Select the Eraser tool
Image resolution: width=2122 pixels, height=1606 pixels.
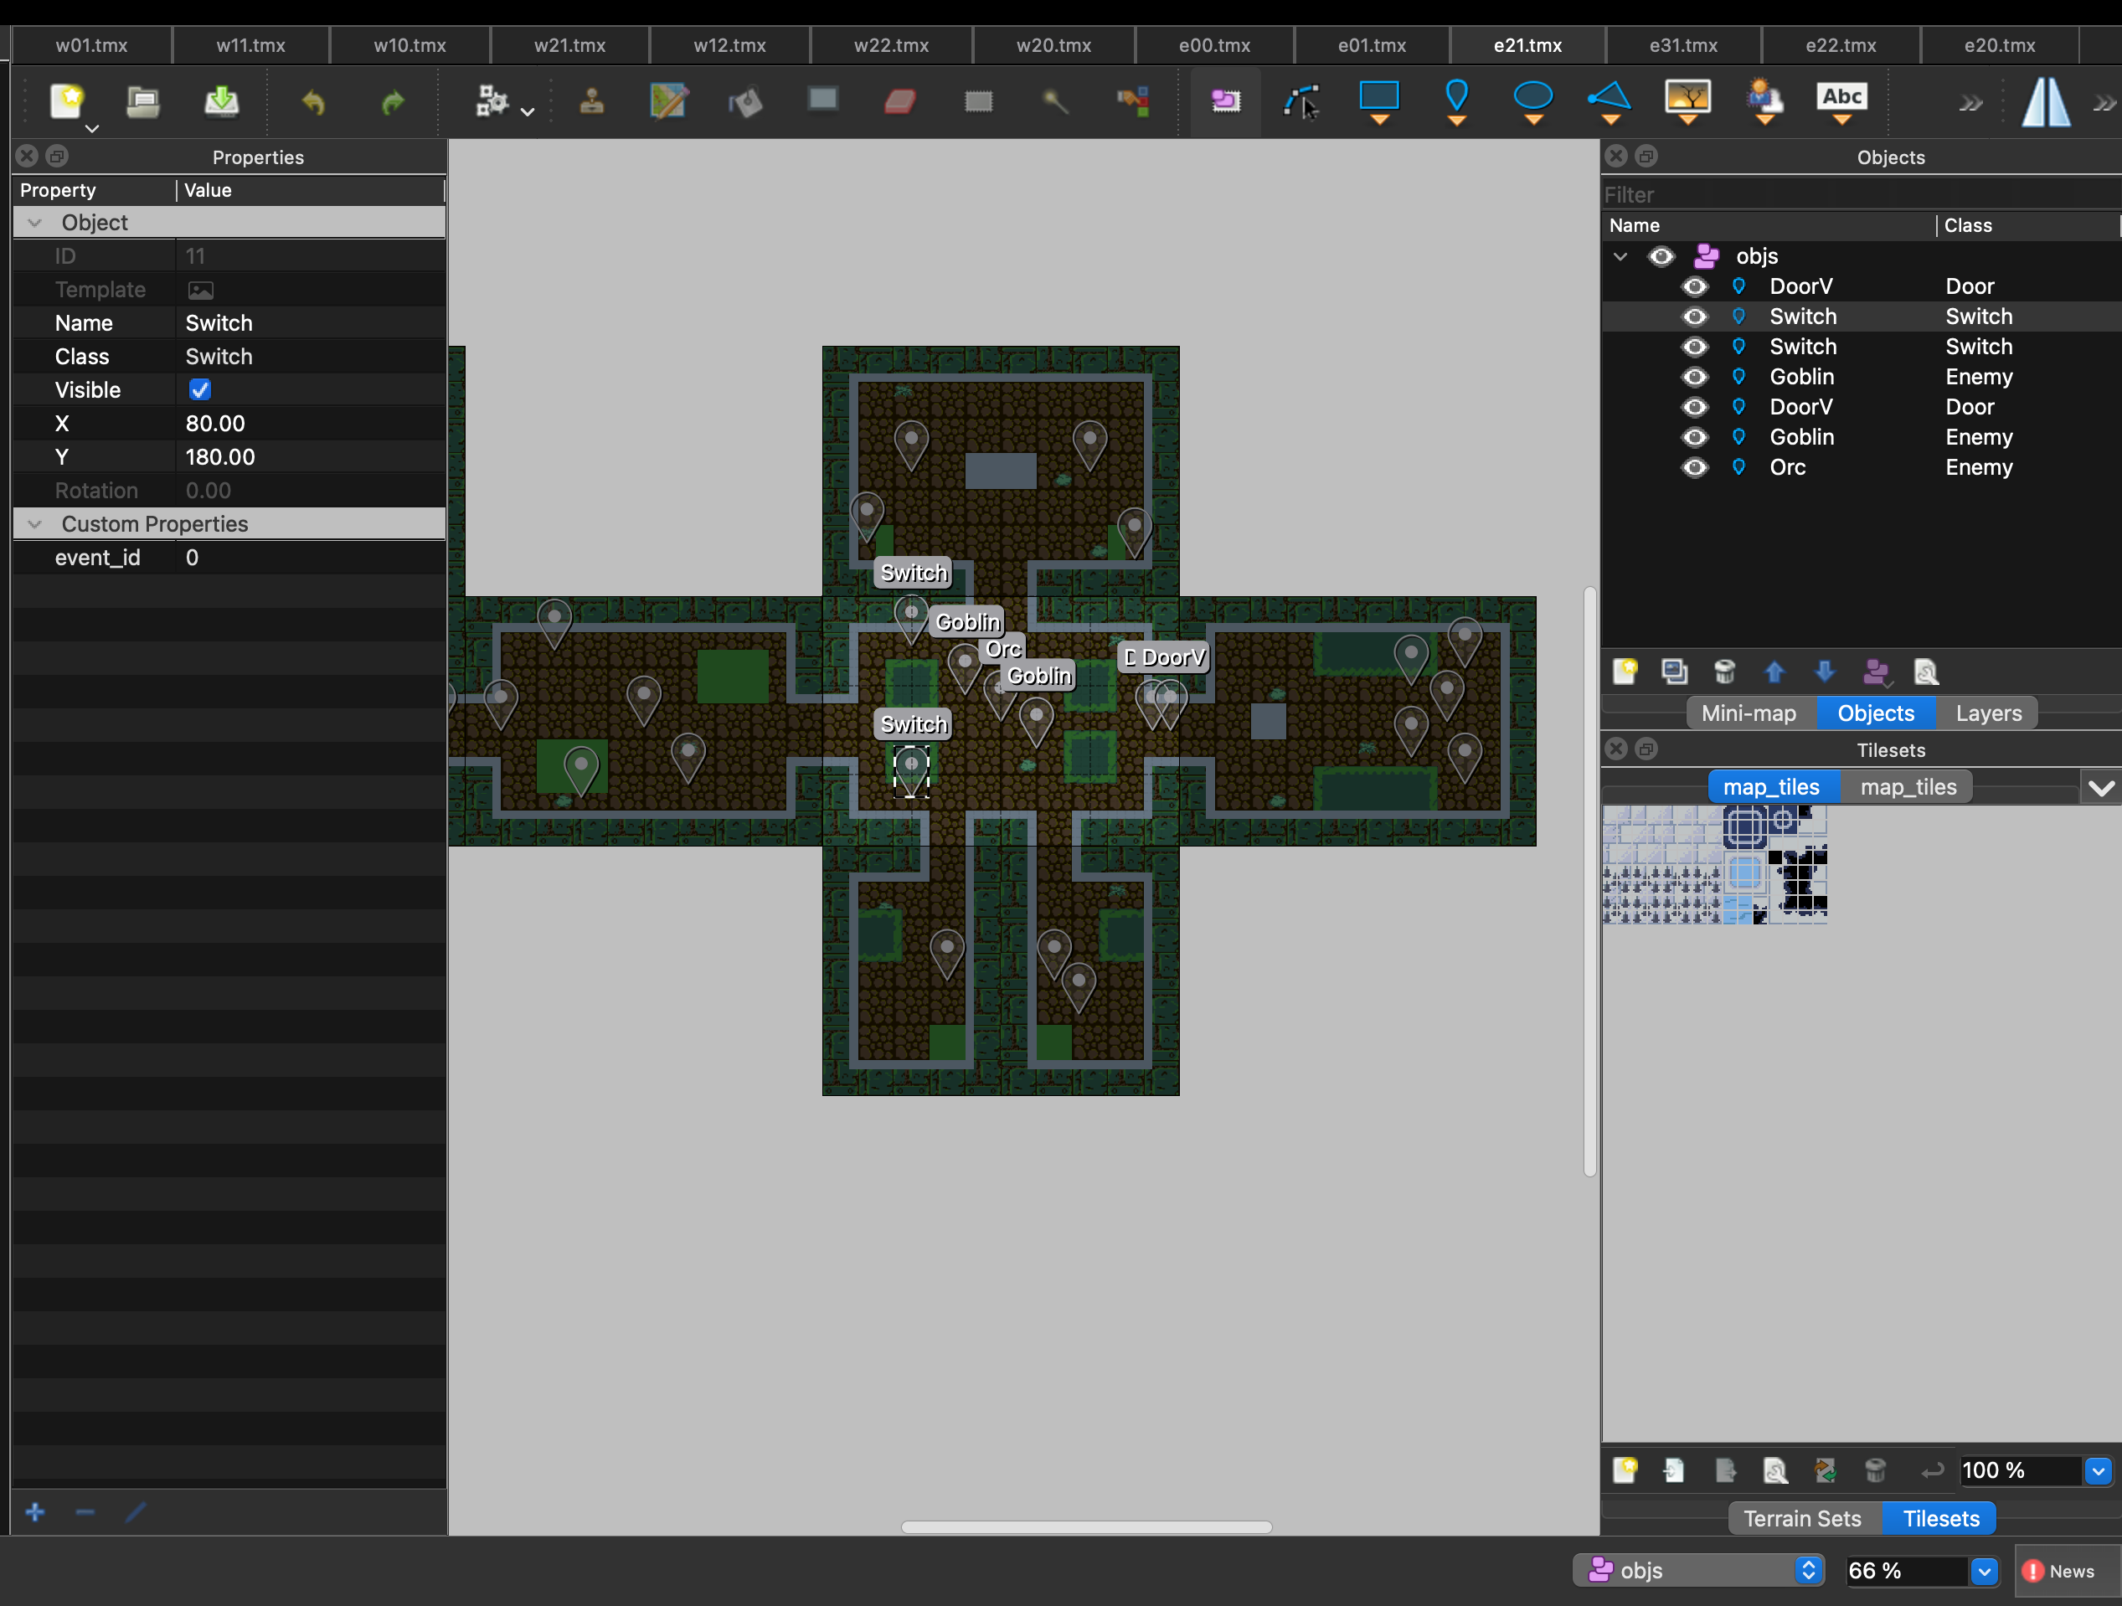(900, 100)
